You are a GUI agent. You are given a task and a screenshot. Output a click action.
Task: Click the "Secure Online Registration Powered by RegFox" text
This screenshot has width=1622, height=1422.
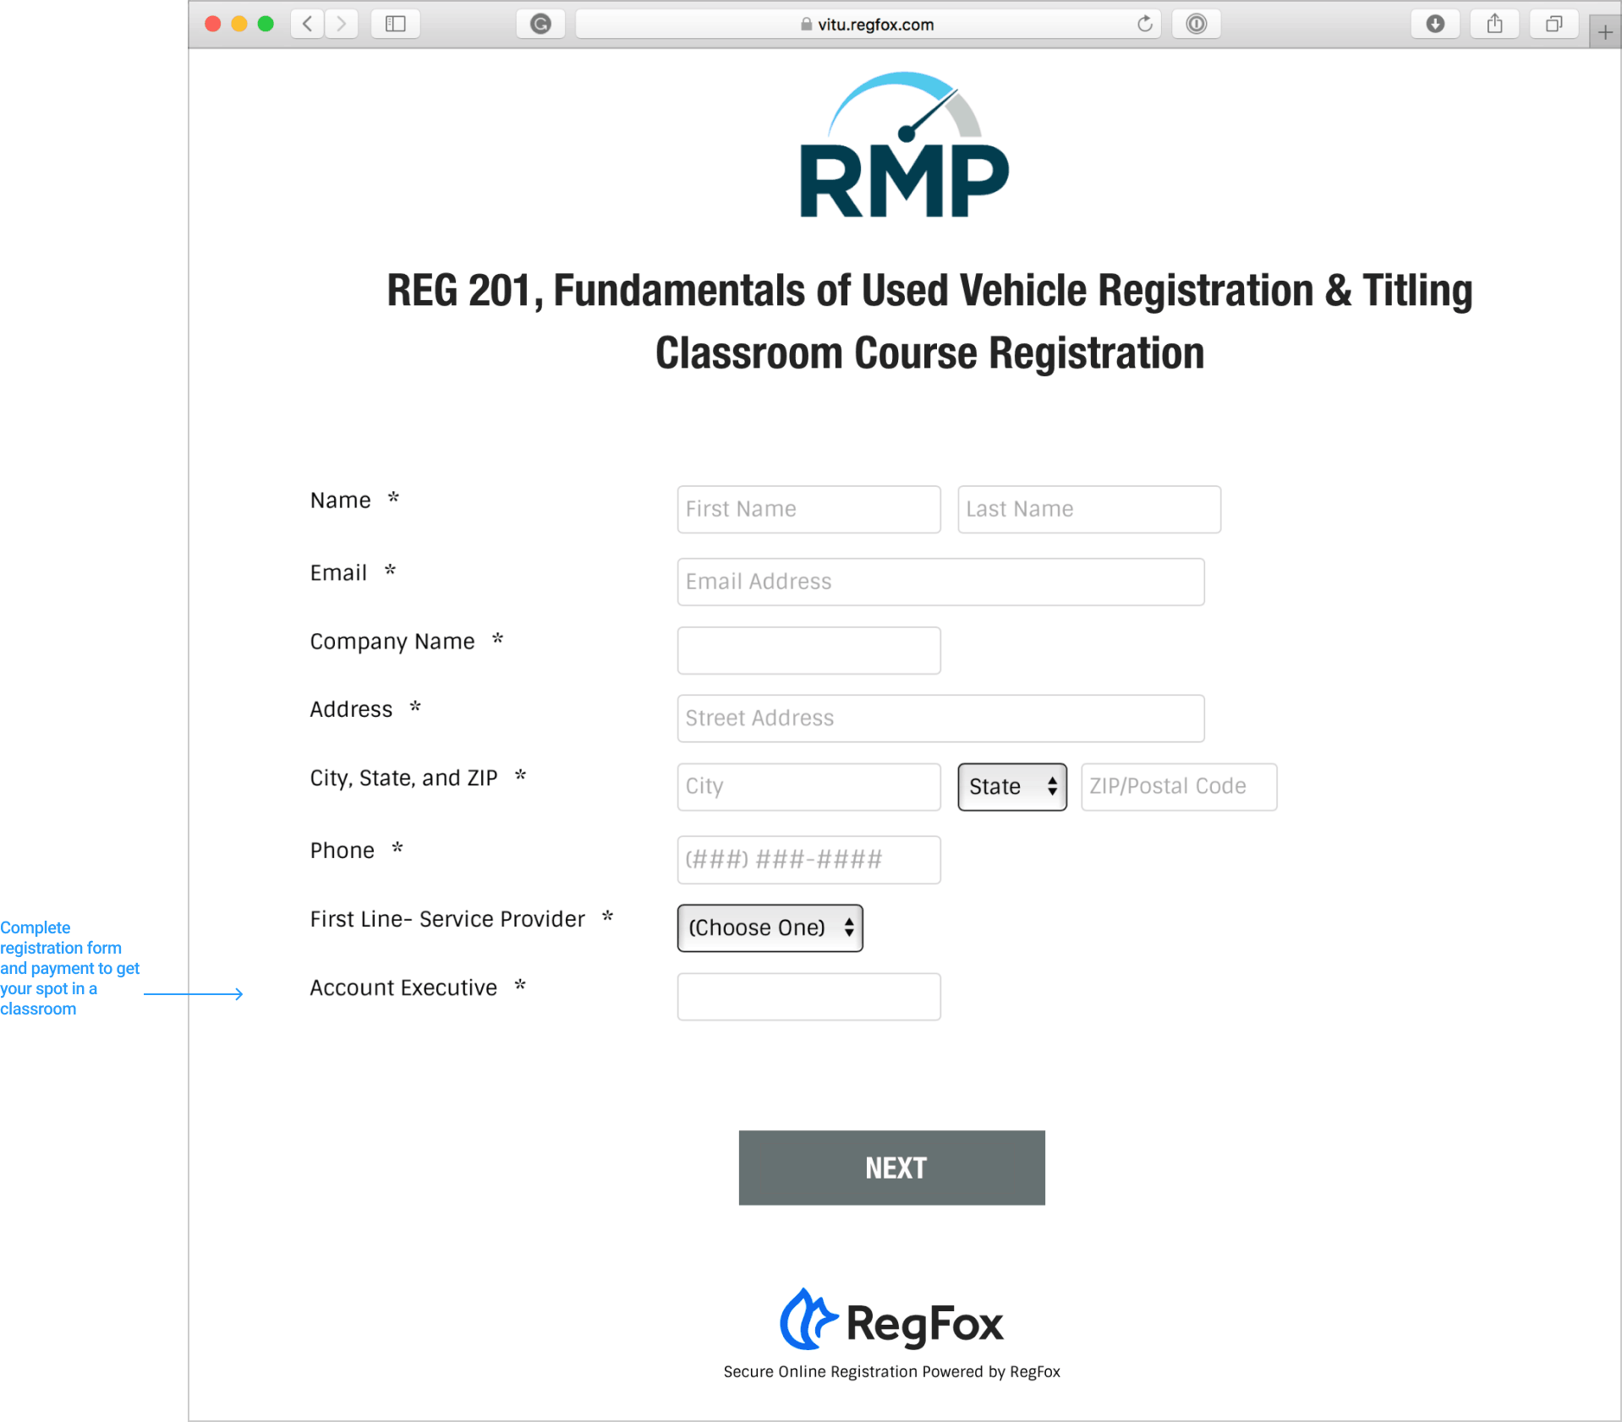point(891,1371)
